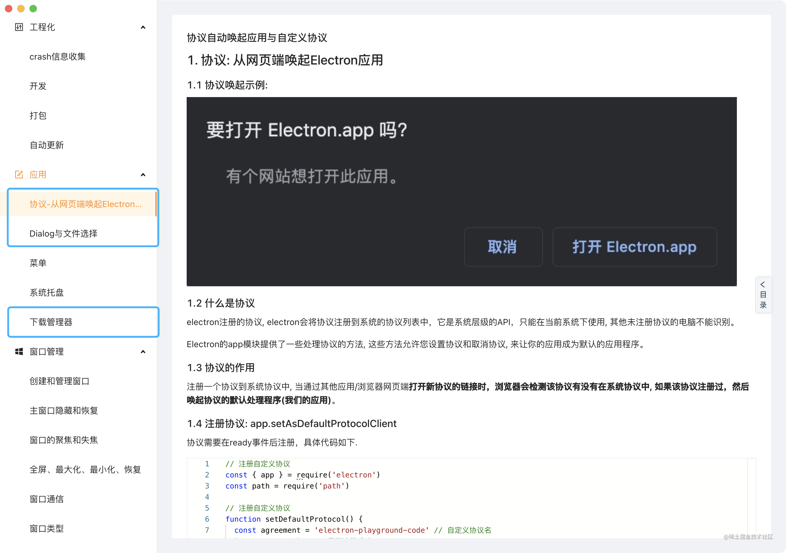The image size is (786, 553).
Task: Select 协议-从网页端唤起Electron menu item
Action: tap(78, 204)
